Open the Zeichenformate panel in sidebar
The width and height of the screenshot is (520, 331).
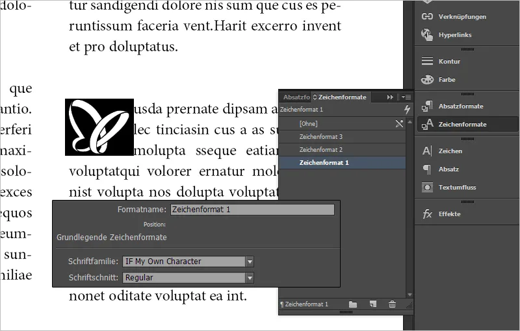(466, 125)
